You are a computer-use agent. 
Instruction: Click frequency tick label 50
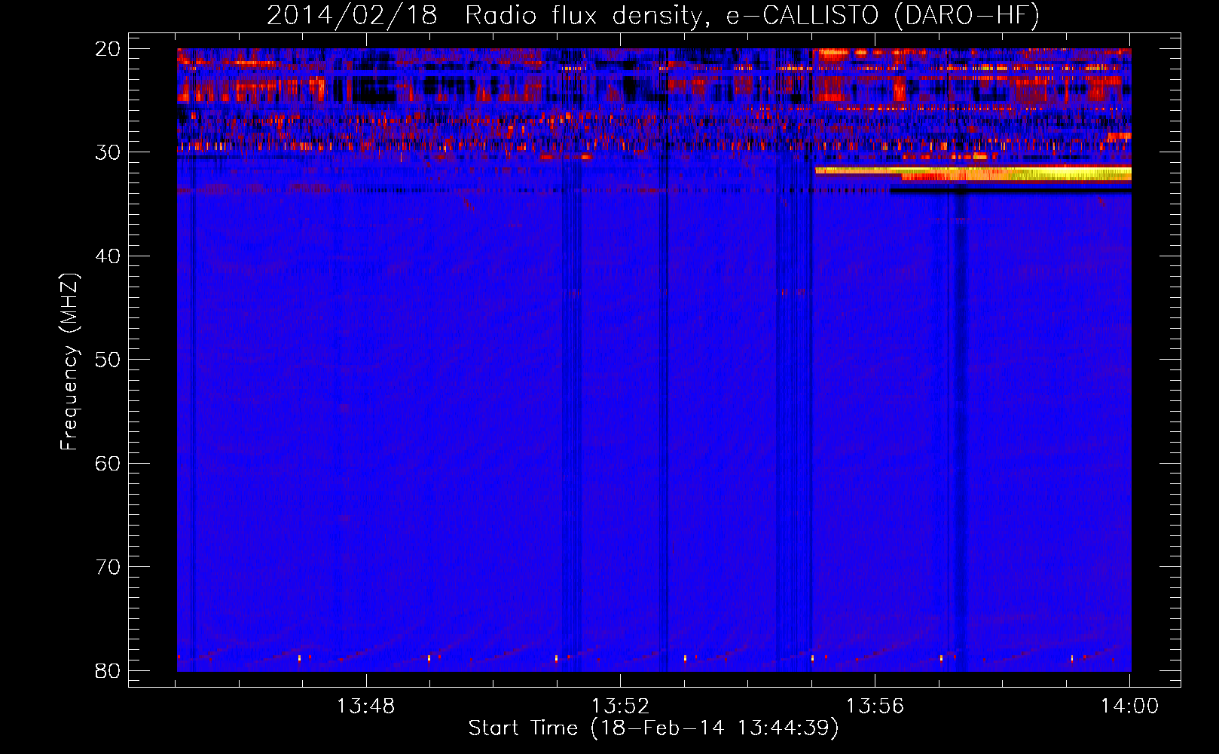[108, 360]
